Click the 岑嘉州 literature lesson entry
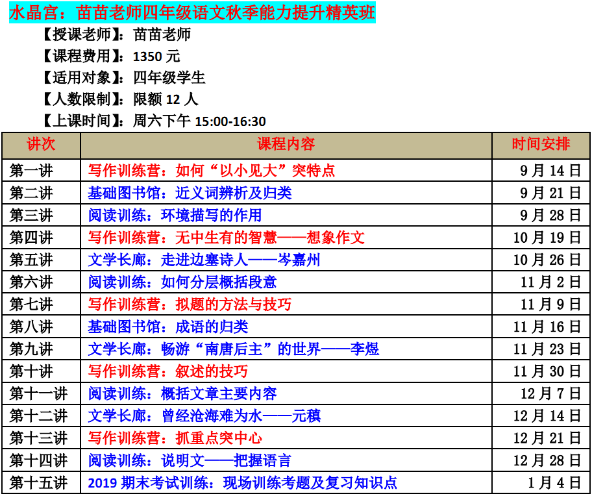Screen dimensions: 592x496 click(204, 260)
